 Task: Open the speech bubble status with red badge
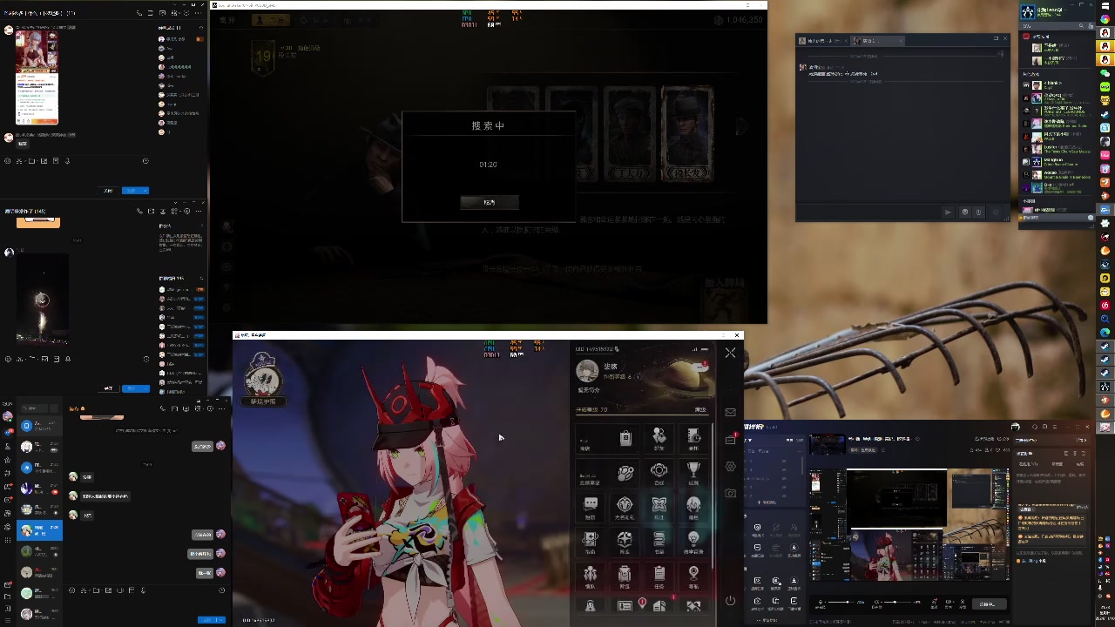[699, 367]
